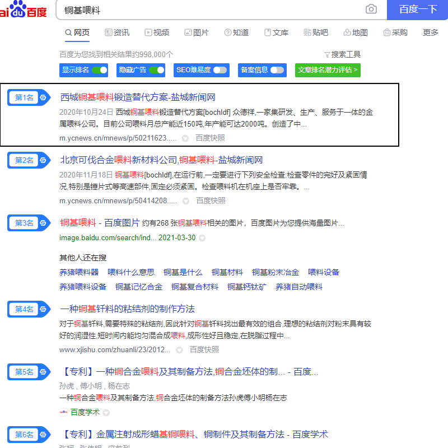
Task: Click the link icon beside 第2名 badge
Action: tap(43, 160)
